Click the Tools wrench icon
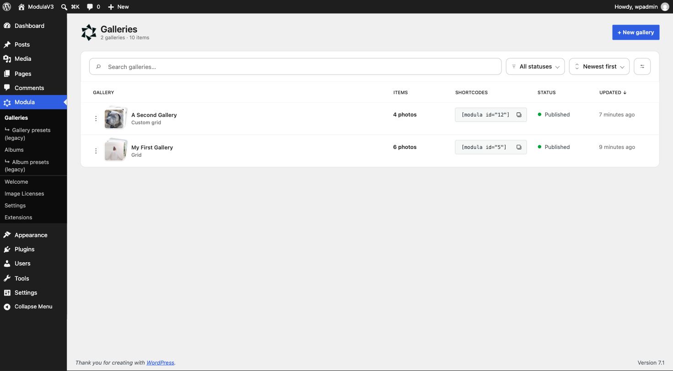This screenshot has height=371, width=673. tap(7, 278)
